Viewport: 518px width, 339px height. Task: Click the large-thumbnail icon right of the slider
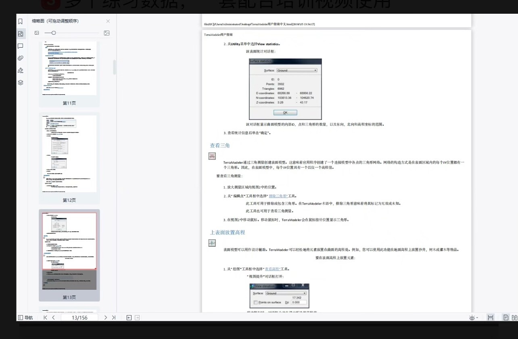pyautogui.click(x=107, y=33)
